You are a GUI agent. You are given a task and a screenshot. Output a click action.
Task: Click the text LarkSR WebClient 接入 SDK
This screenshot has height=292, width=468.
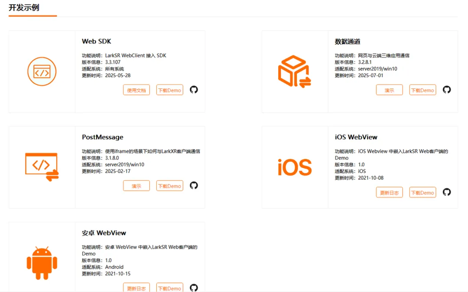point(136,55)
